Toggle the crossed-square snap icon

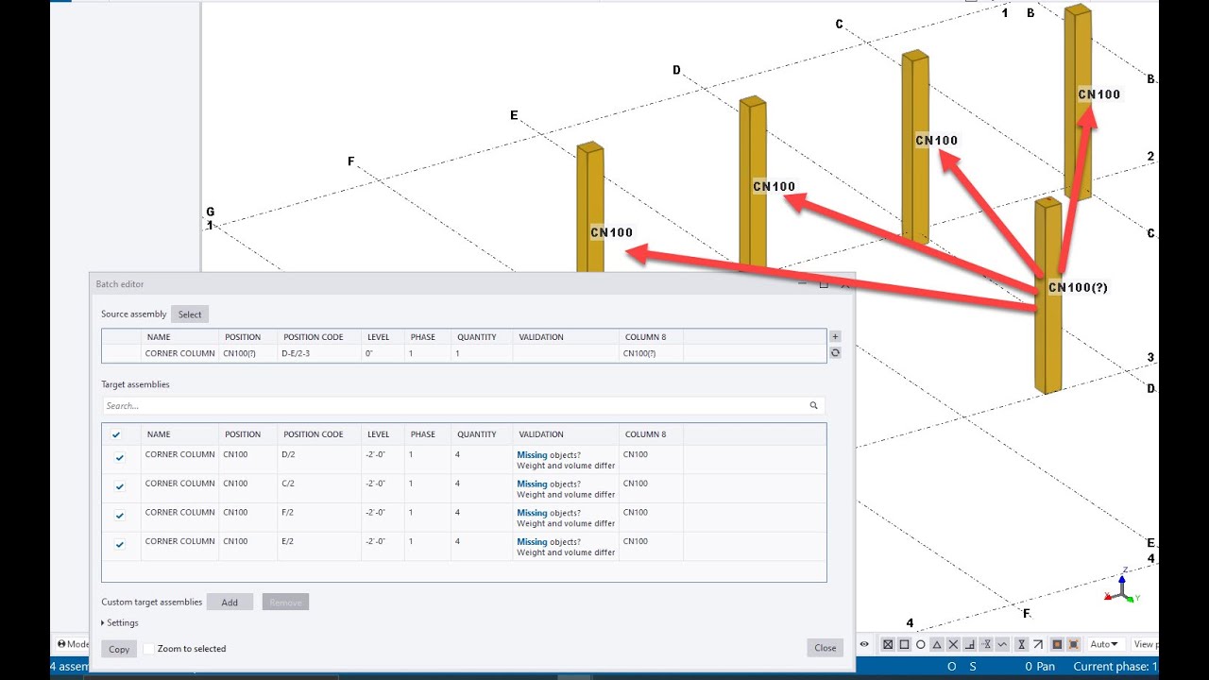pyautogui.click(x=888, y=644)
